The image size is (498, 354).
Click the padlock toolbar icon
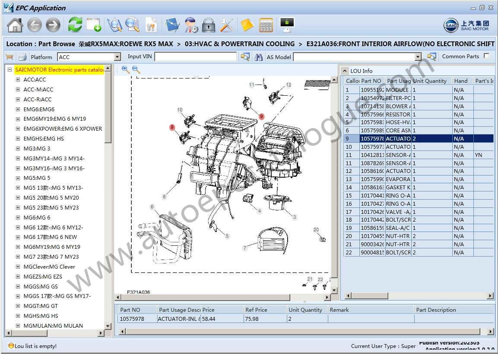coord(208,25)
